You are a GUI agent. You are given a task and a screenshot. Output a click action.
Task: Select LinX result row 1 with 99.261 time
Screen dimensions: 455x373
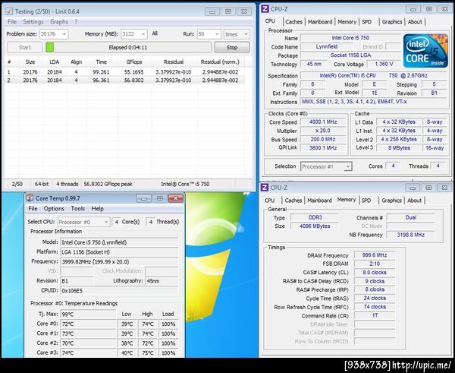click(x=124, y=72)
